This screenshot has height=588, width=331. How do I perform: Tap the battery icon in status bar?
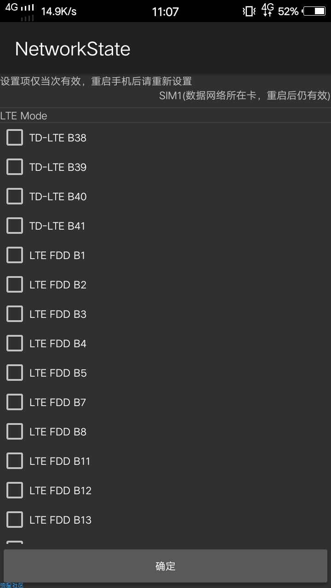point(314,11)
